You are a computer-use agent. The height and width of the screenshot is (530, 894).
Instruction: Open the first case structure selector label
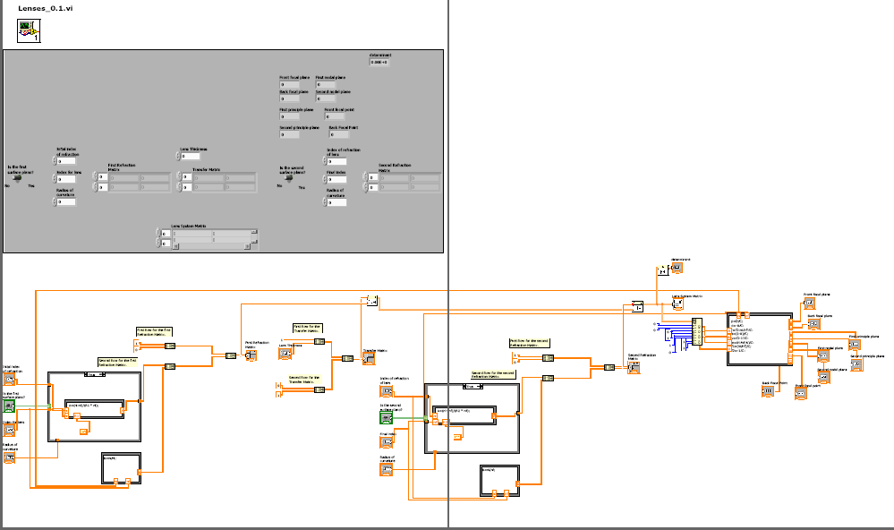(x=94, y=374)
